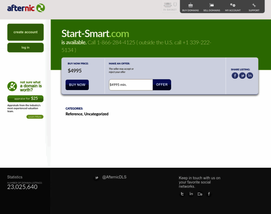
Task: Click the appraise for $25 button
Action: [25, 98]
